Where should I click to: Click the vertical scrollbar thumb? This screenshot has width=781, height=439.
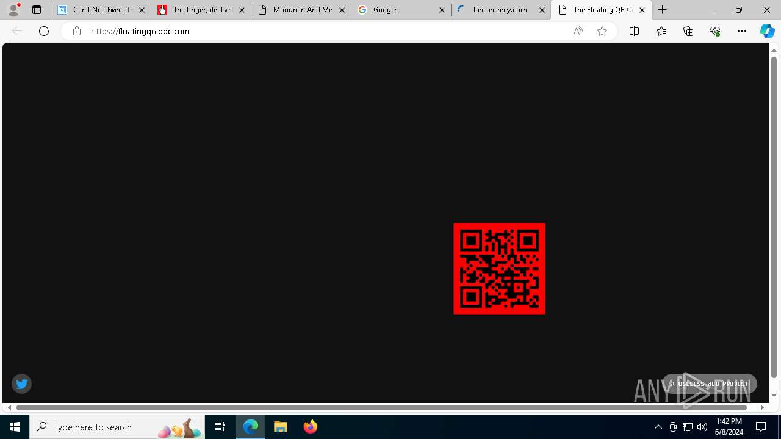pos(774,216)
